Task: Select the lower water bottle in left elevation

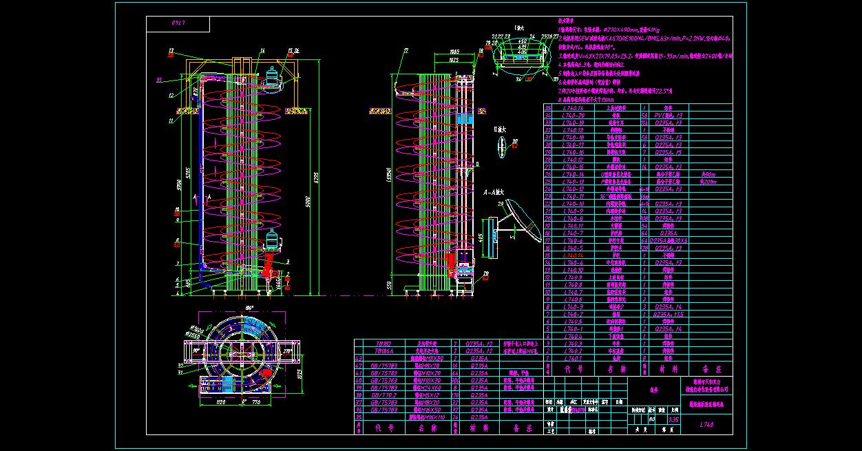Action: point(273,239)
